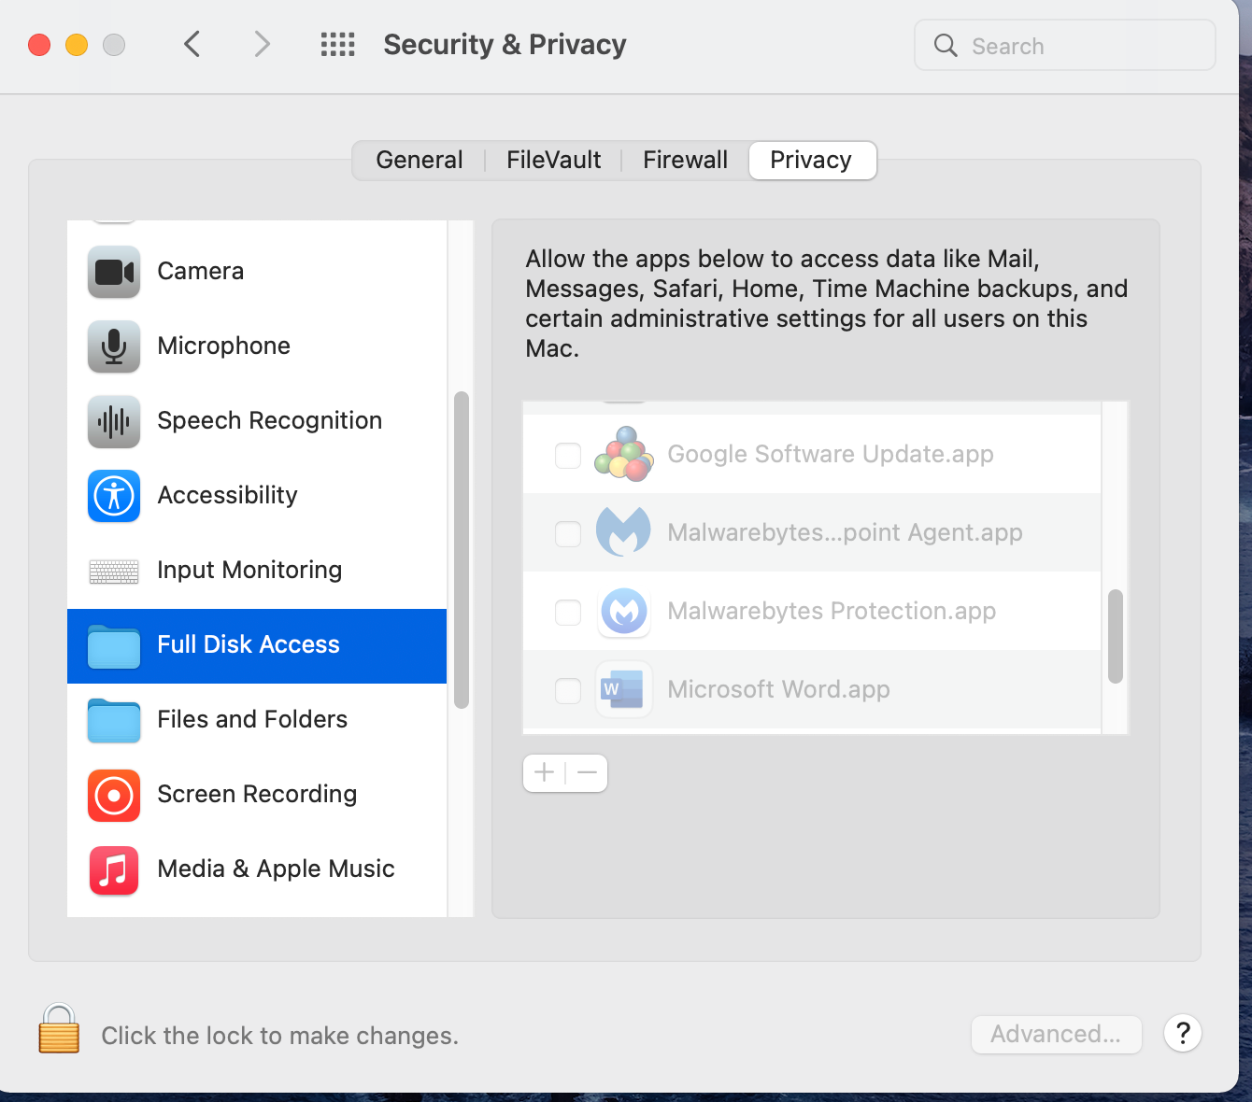Toggle the Malwarebytes Protection.app checkbox

coord(568,612)
